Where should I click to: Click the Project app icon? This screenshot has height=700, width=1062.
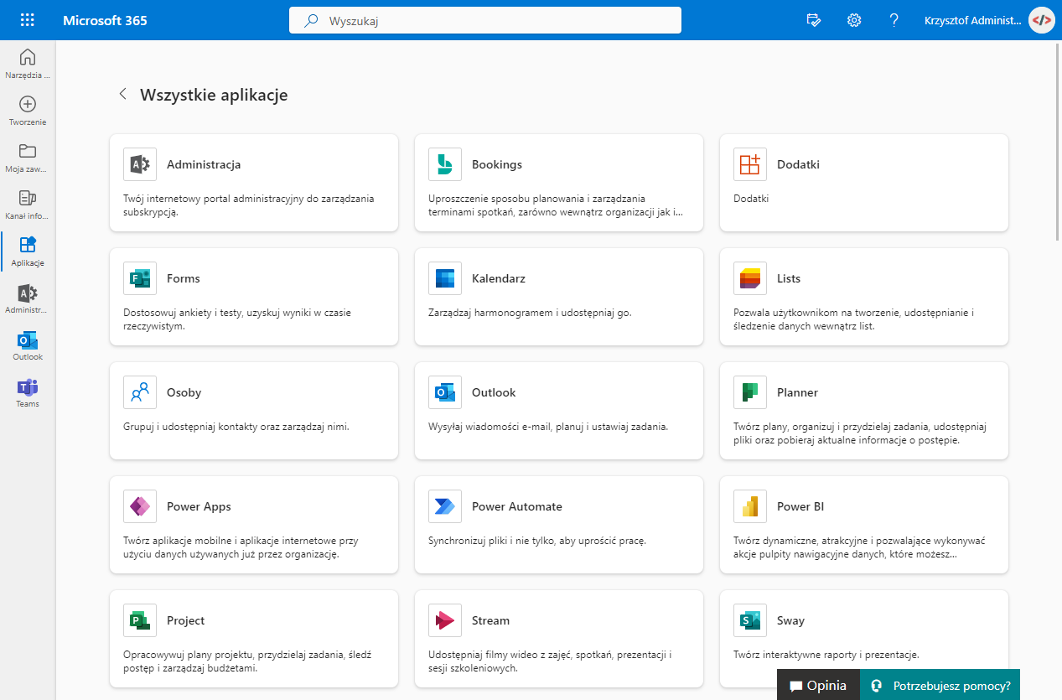click(x=140, y=620)
